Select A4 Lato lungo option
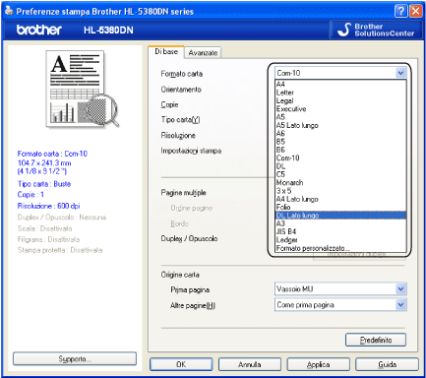426x378 pixels. tap(340, 199)
